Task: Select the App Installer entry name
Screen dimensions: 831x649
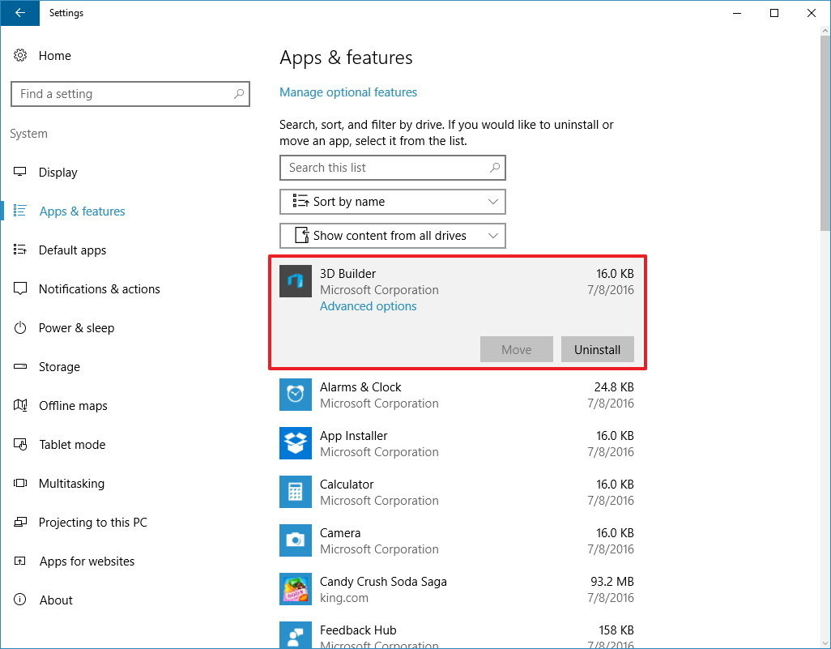Action: (353, 436)
